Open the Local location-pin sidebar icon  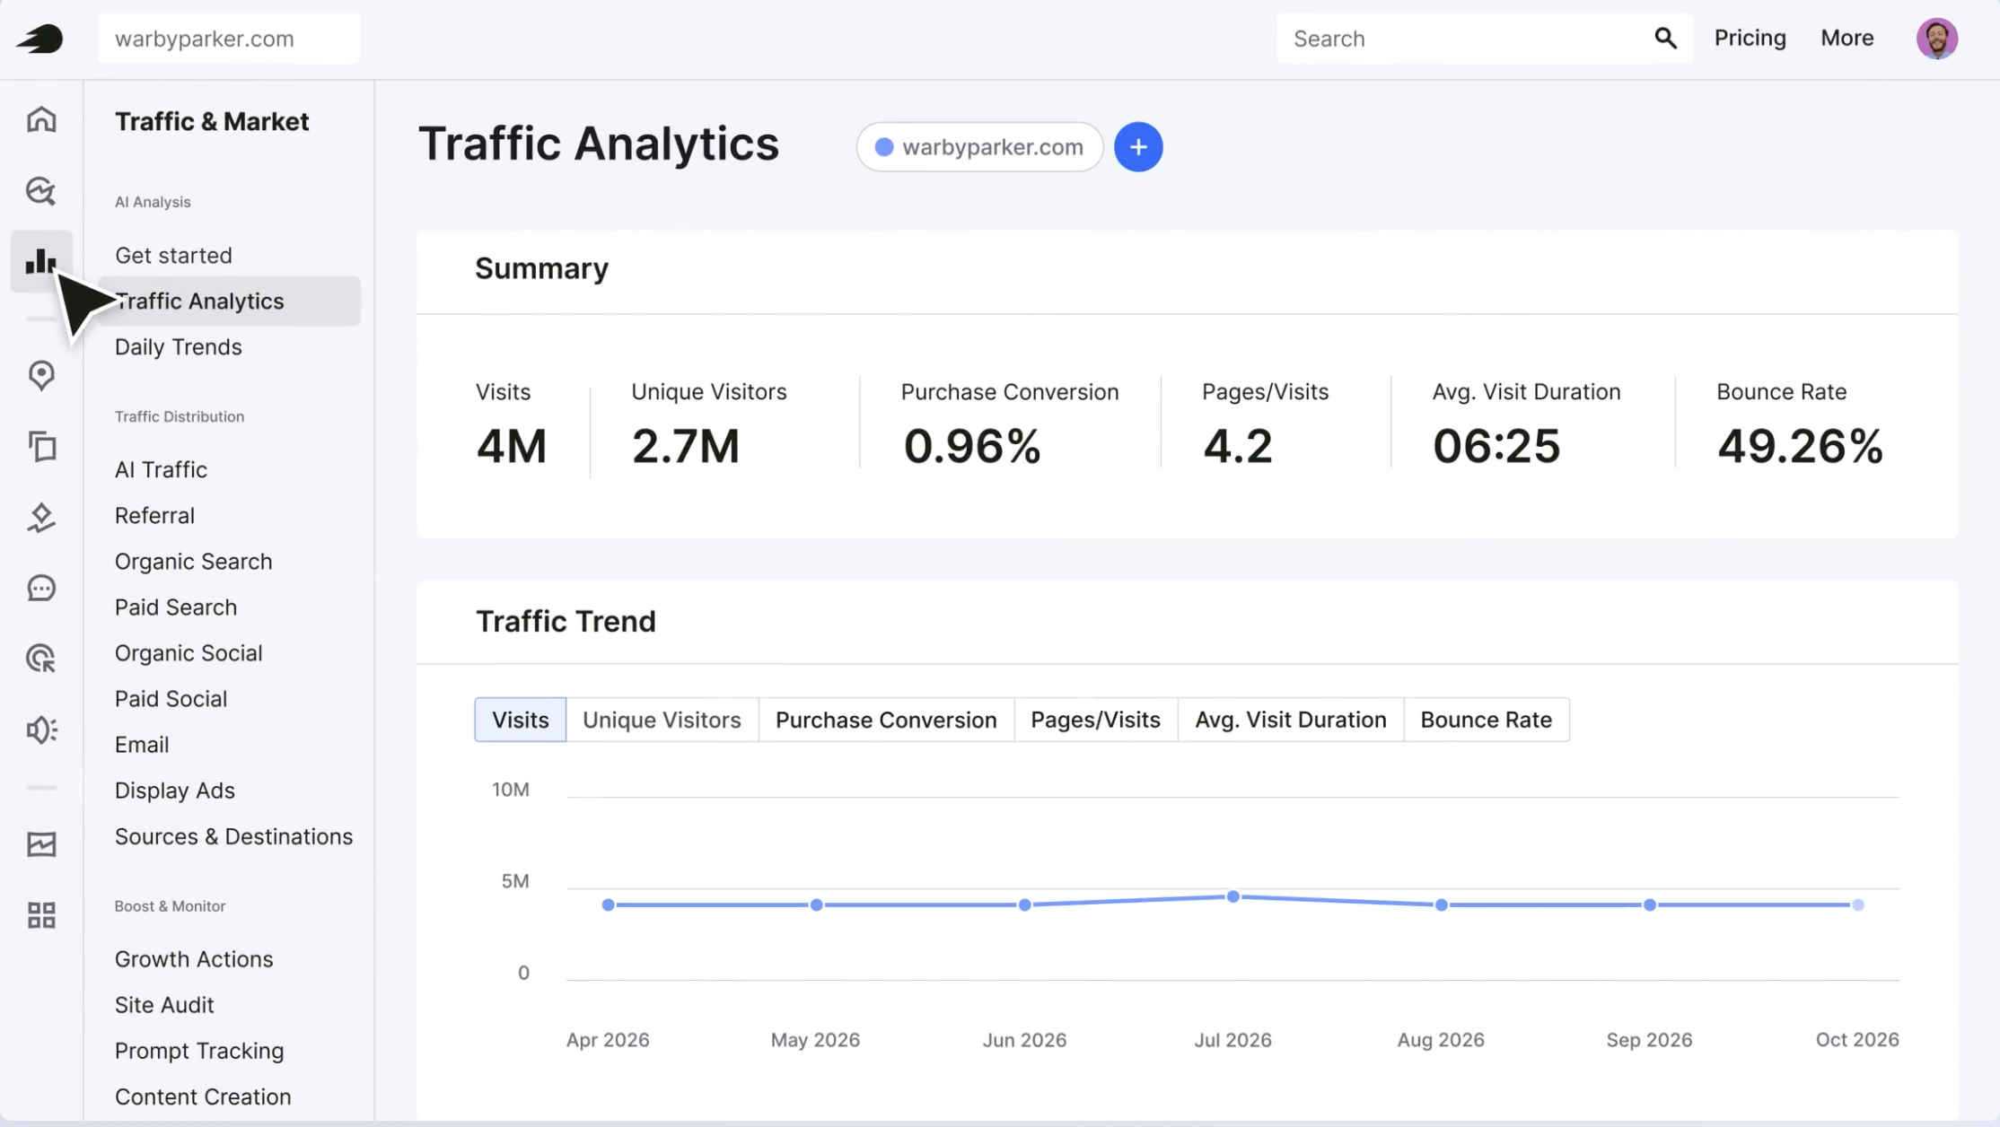41,375
